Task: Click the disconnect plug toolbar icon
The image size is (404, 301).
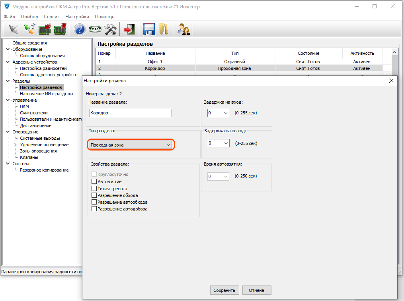Action: pyautogui.click(x=14, y=29)
